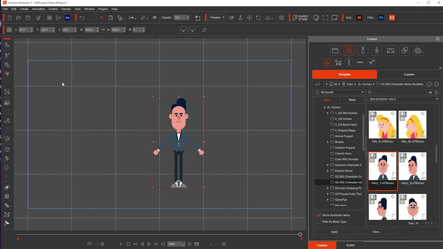The width and height of the screenshot is (443, 249).
Task: Click the new project file icon
Action: (x=9, y=18)
